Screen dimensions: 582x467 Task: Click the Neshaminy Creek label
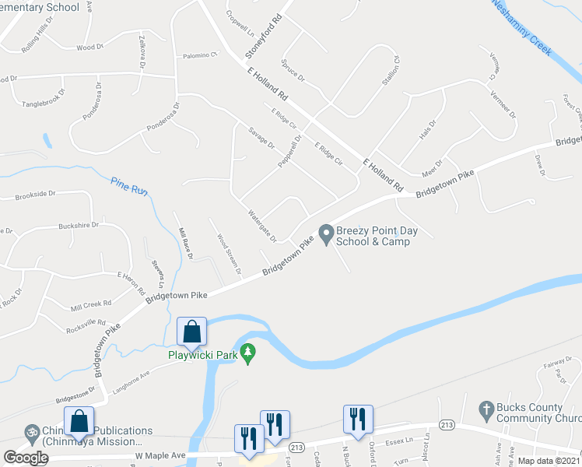(522, 26)
